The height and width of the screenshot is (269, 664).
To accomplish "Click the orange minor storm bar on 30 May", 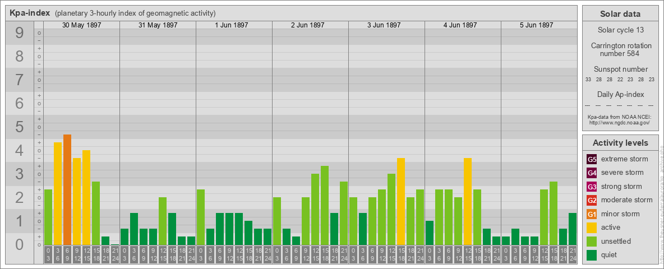I will click(67, 189).
